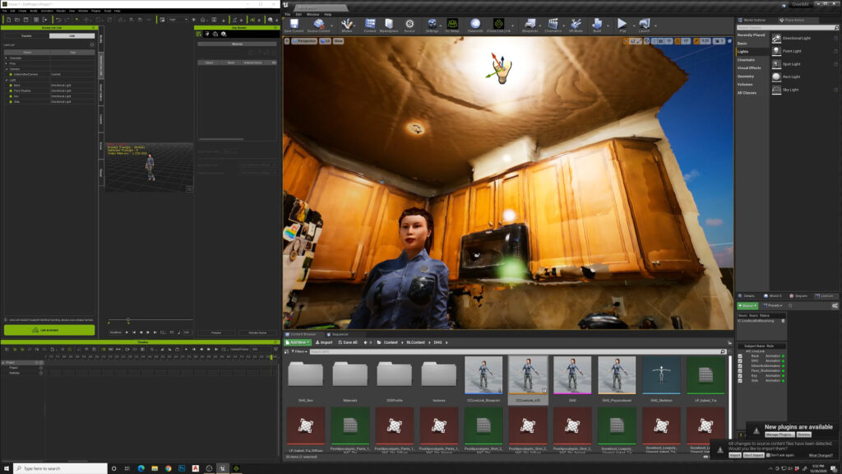Click the Build toolbar icon

(x=597, y=26)
